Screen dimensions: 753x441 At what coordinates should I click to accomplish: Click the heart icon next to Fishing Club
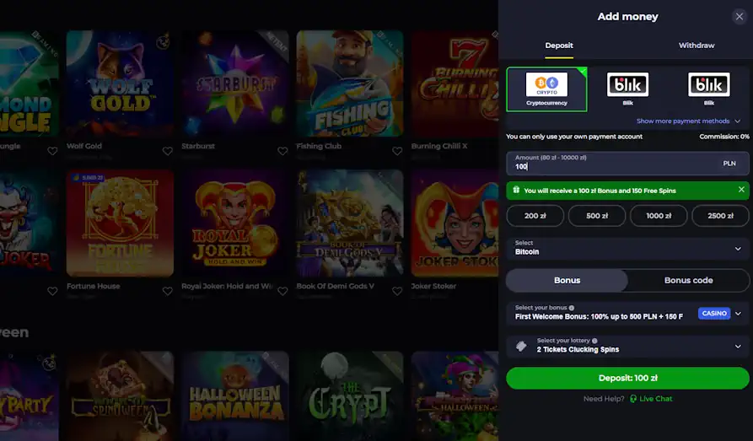point(397,151)
